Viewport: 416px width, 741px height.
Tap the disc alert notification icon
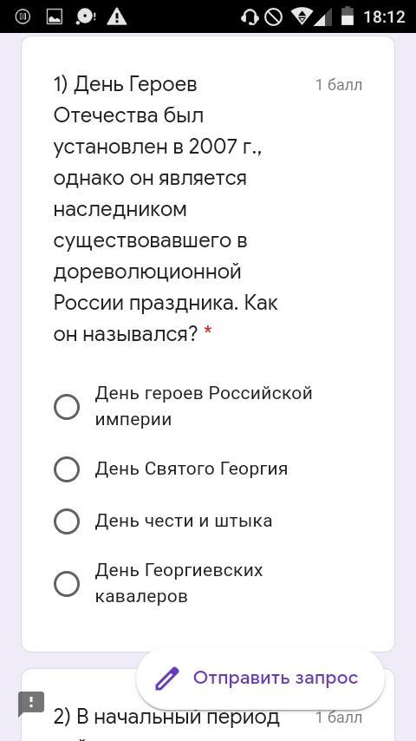click(86, 17)
